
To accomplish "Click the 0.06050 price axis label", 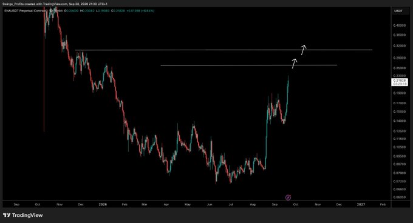I will pyautogui.click(x=399, y=197).
